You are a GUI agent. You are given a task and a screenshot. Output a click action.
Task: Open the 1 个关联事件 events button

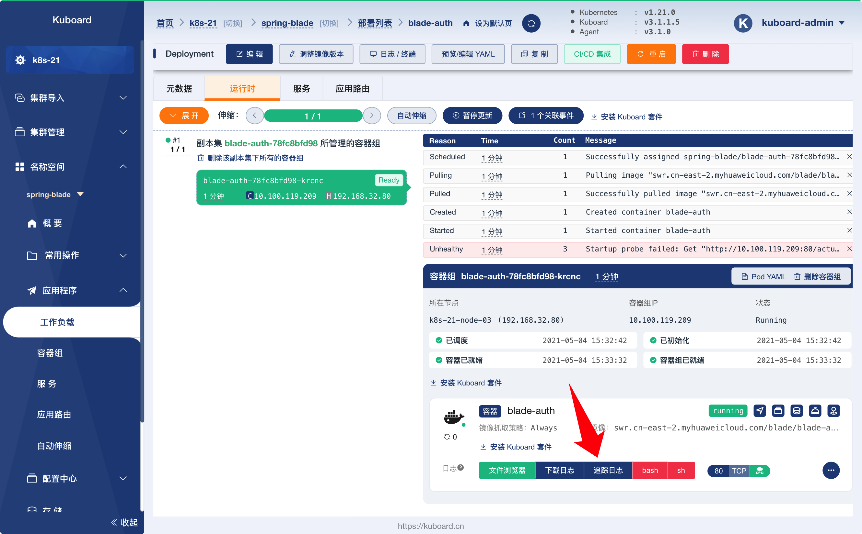click(x=546, y=116)
